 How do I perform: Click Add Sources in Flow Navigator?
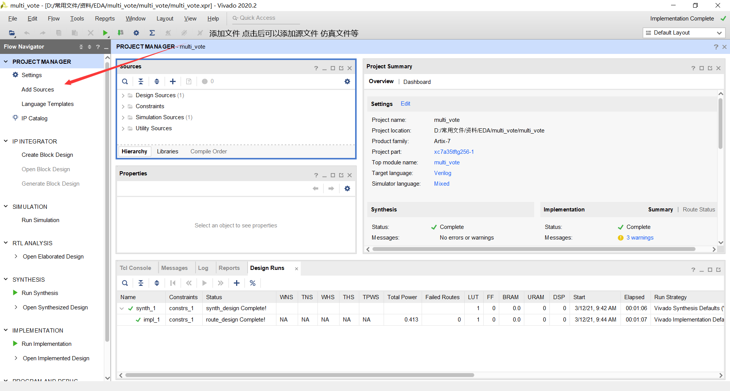click(x=38, y=90)
